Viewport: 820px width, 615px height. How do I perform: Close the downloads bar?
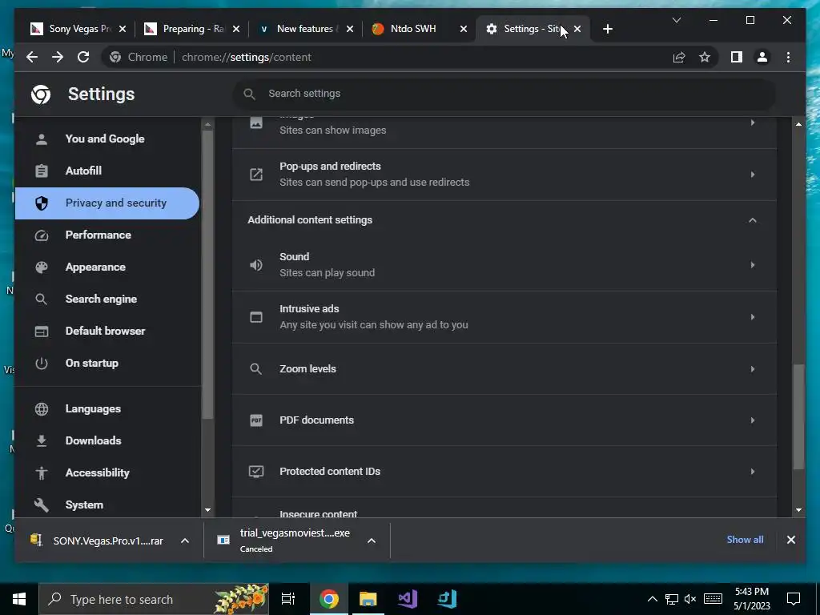(790, 540)
